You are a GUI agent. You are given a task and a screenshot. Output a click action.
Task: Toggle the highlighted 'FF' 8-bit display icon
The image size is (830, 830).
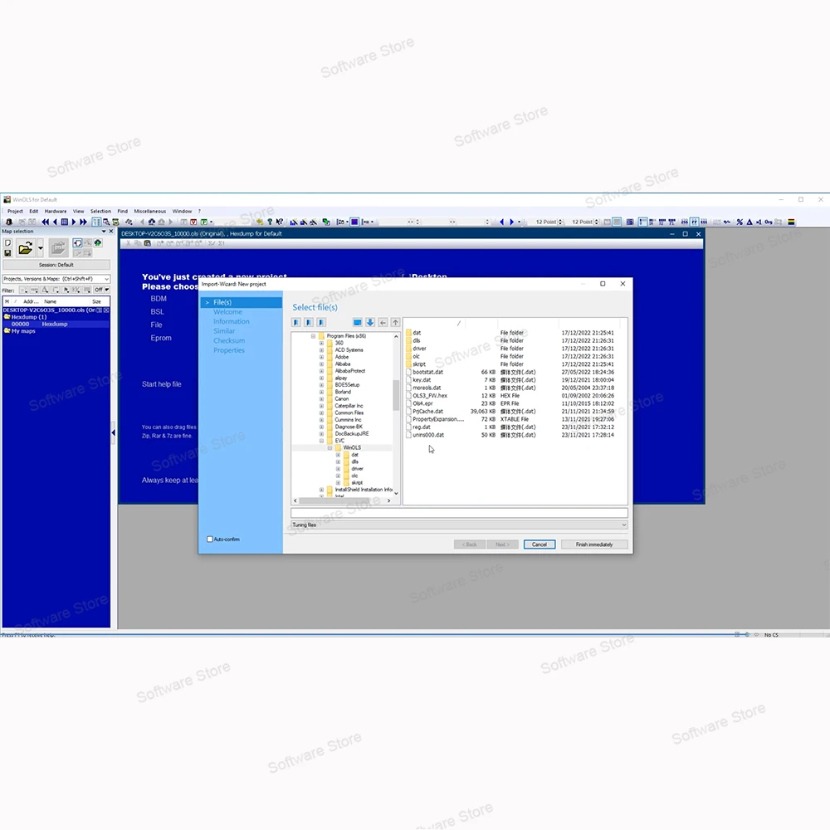tap(694, 222)
